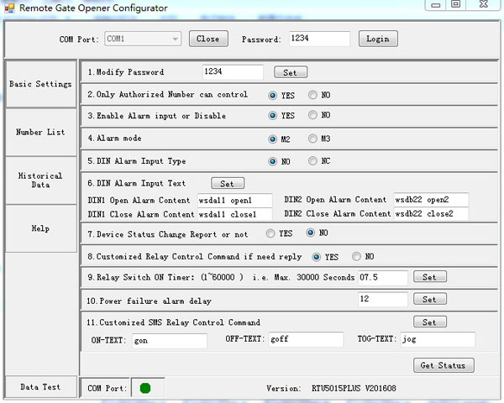The width and height of the screenshot is (504, 403).
Task: Click Set next to Modify Password
Action: 290,72
